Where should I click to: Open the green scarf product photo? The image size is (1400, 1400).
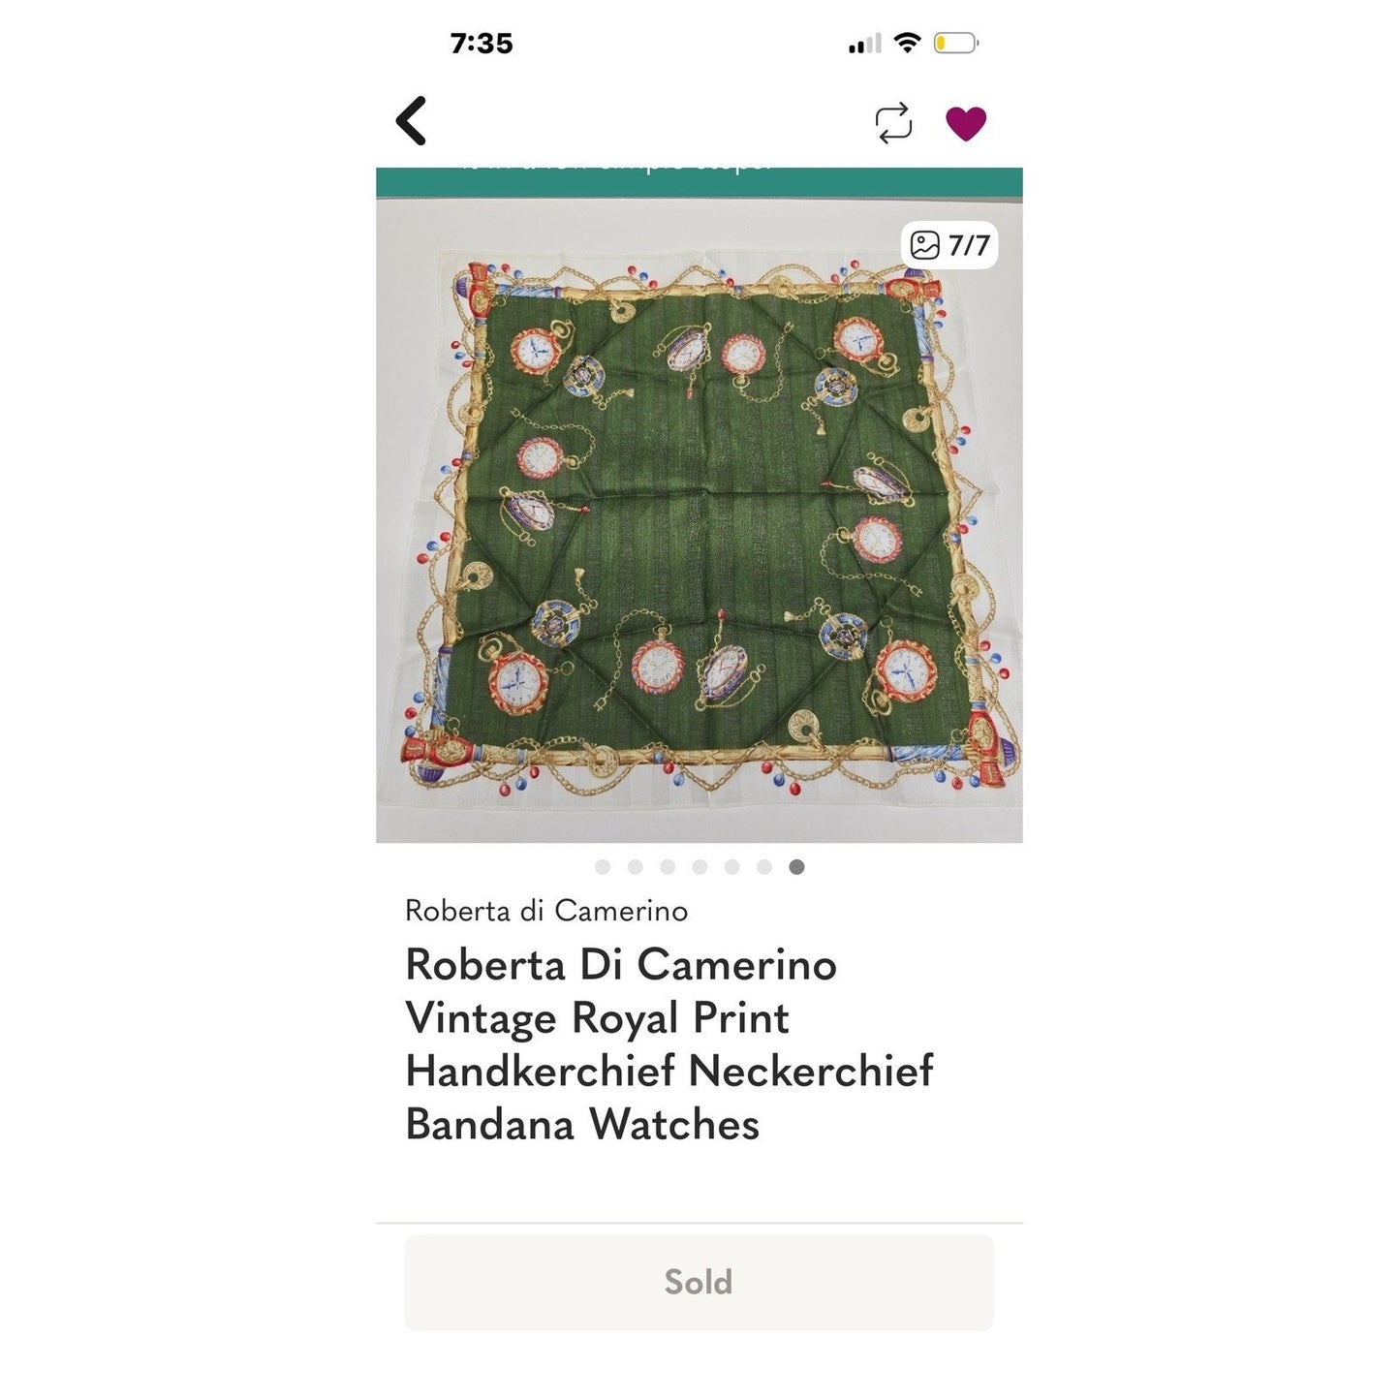(700, 520)
